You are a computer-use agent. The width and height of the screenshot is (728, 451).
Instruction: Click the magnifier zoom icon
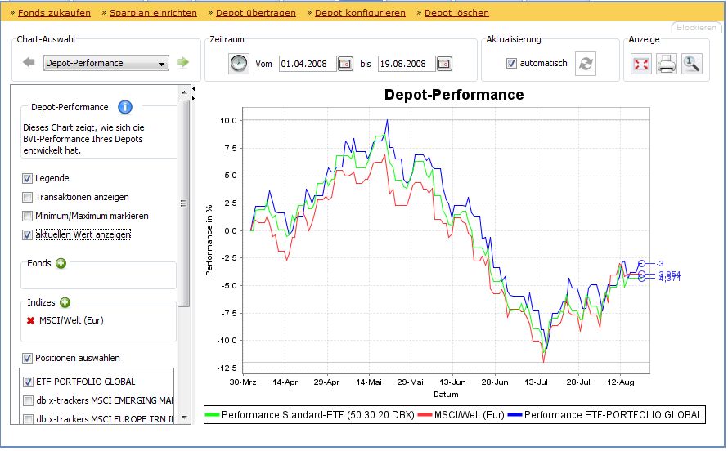[x=691, y=65]
